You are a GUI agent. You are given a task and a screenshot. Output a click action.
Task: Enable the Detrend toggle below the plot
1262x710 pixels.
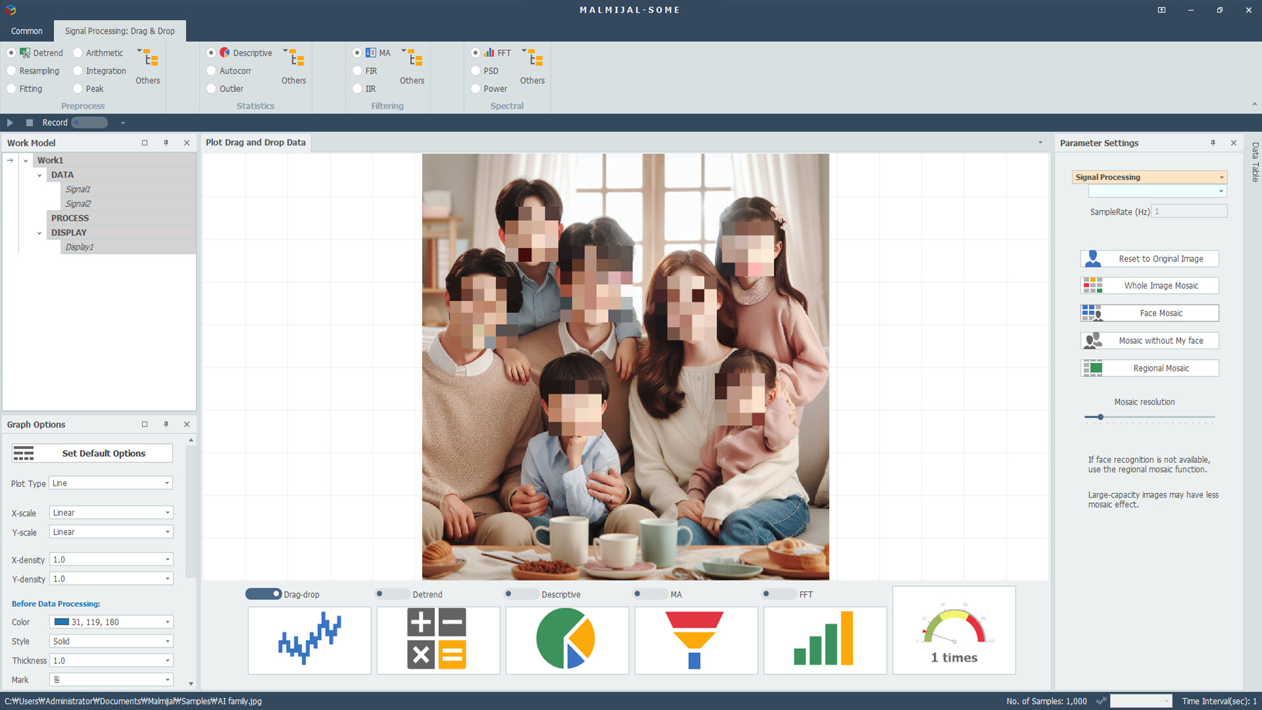392,594
